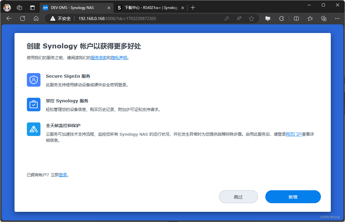Image resolution: width=345 pixels, height=222 pixels.
Task: Open saved passwords key icon
Action: (227, 19)
